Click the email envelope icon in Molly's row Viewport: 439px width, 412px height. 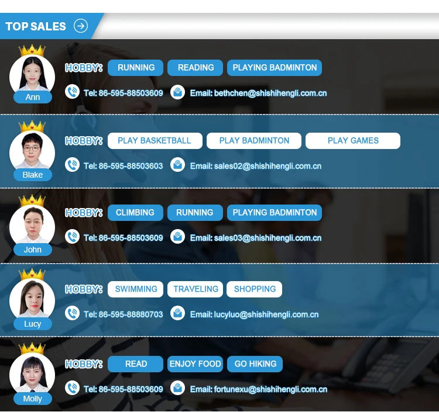coord(177,387)
